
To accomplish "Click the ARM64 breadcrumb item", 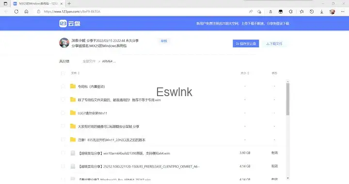I will 109,61.
